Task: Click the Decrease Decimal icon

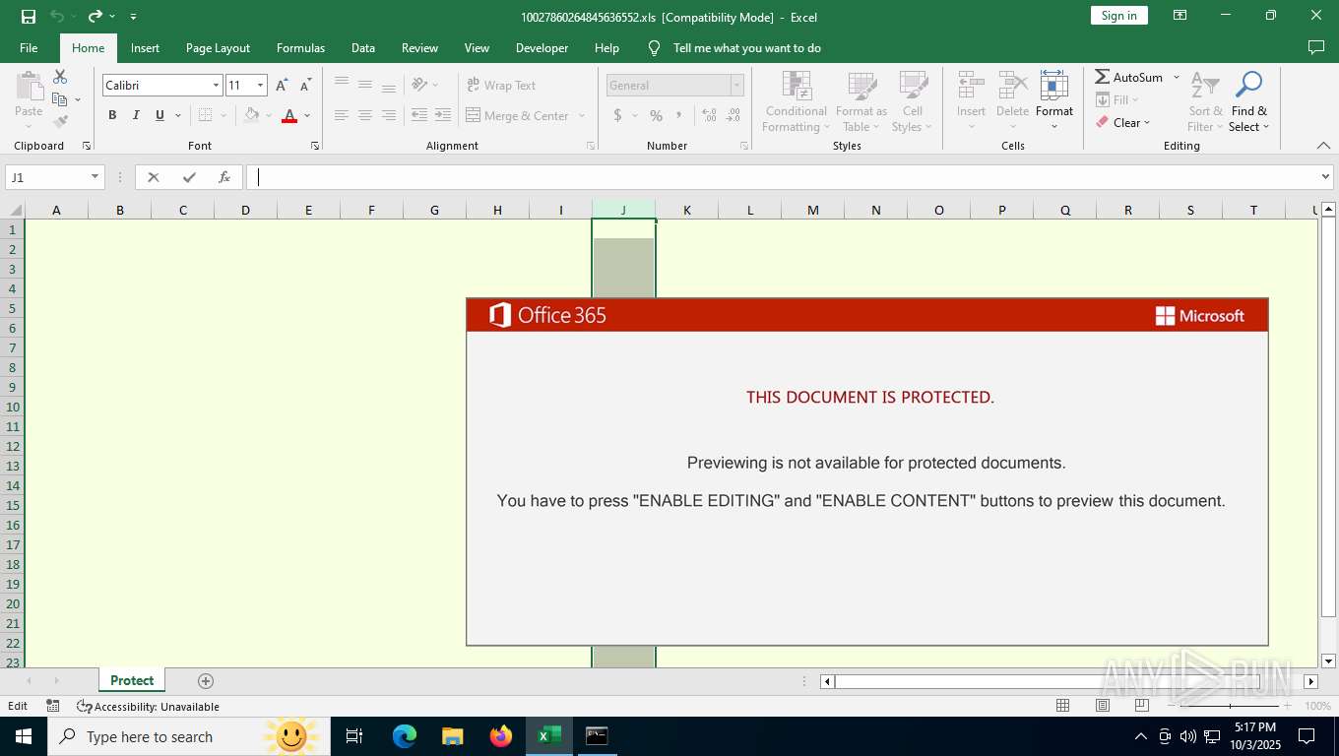Action: tap(733, 115)
